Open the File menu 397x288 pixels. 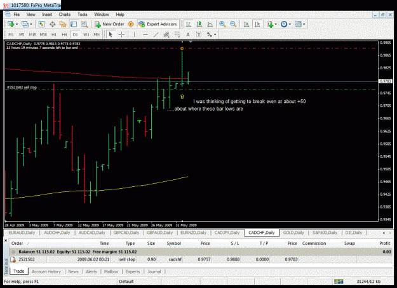tap(17, 15)
